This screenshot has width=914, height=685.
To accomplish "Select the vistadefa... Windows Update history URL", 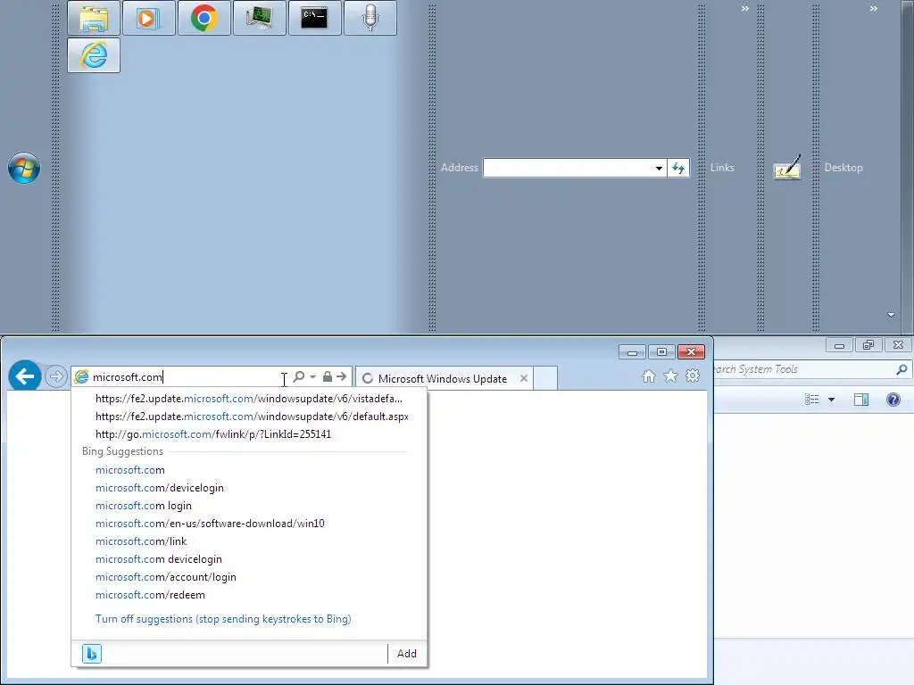I will pyautogui.click(x=249, y=399).
